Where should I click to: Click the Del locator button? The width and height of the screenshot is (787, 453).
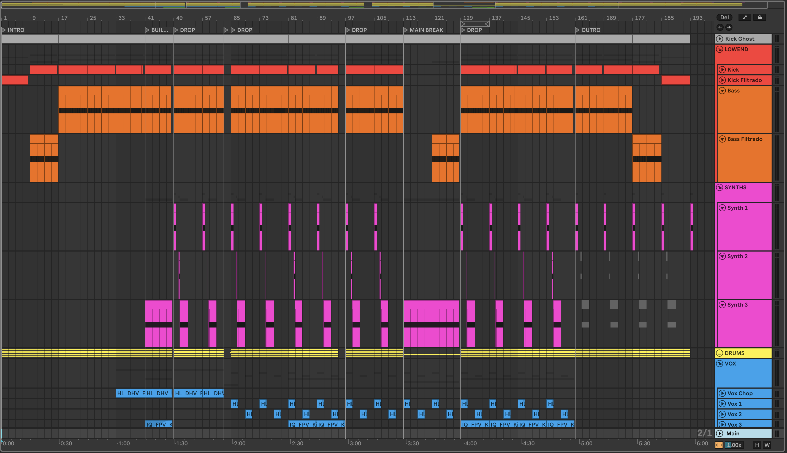(724, 17)
